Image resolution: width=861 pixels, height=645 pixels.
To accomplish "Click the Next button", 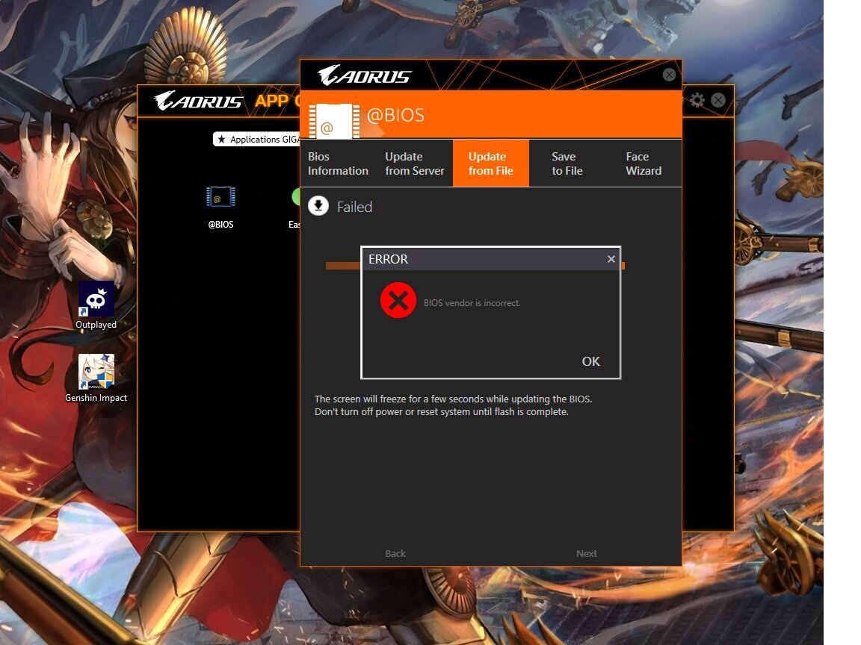I will [x=587, y=553].
